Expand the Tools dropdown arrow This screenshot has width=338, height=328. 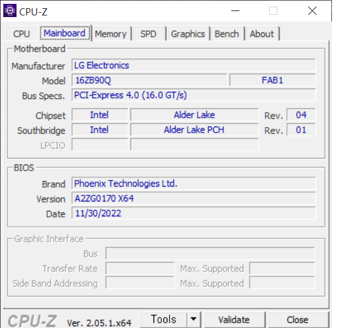[x=194, y=319]
